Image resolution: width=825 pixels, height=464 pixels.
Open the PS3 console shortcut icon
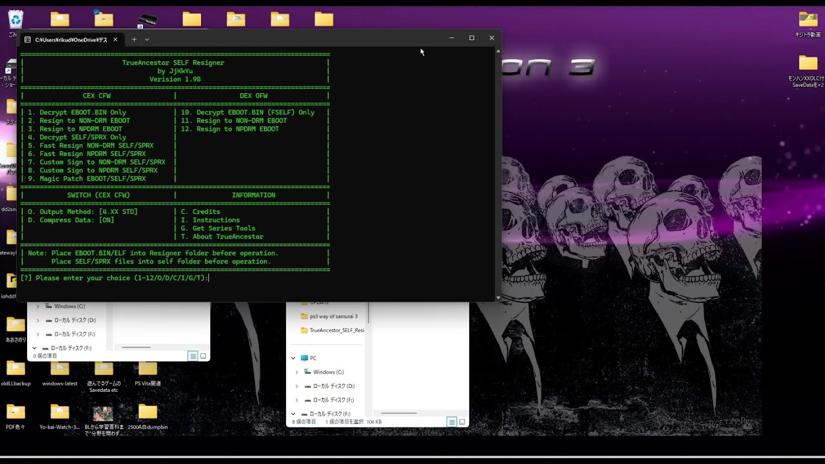click(148, 19)
